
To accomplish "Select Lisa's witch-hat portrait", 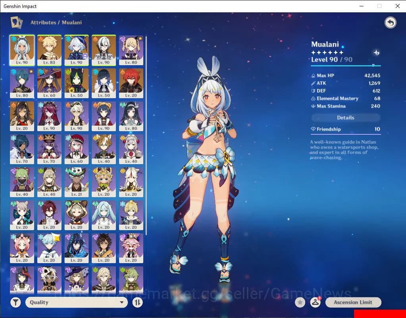I will tap(77, 280).
